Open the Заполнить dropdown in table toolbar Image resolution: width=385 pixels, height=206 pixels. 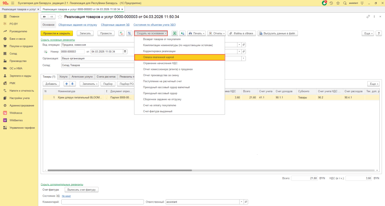pos(89,84)
